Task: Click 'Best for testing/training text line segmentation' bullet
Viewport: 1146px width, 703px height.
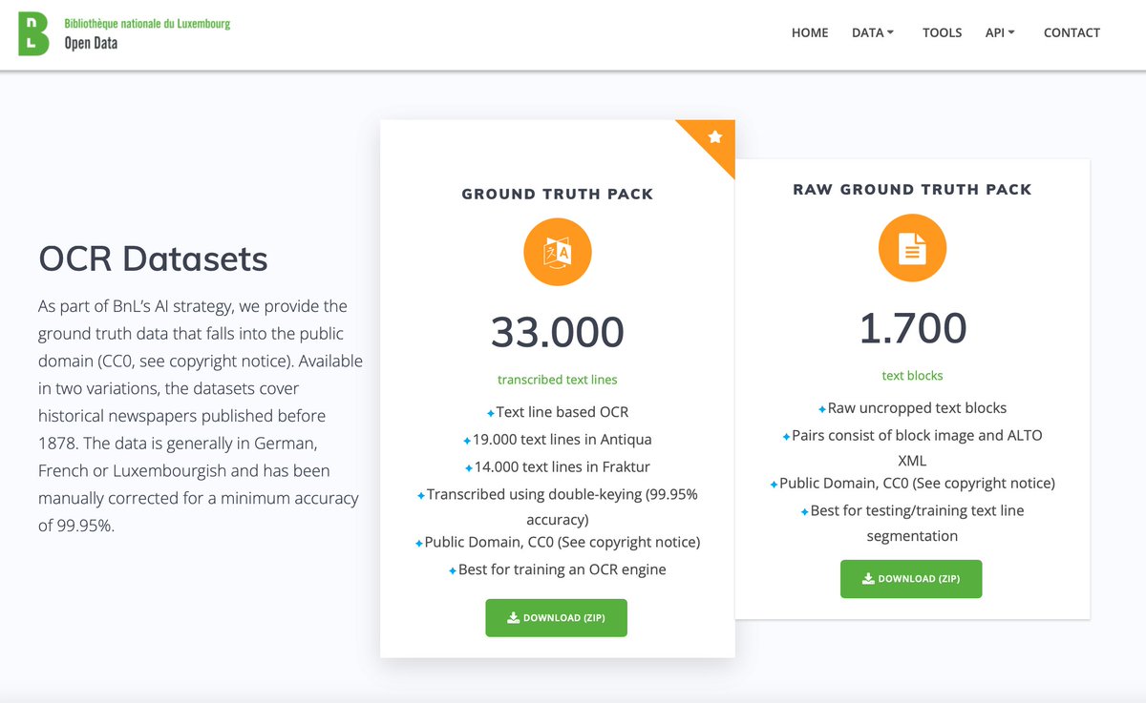Action: 912,523
